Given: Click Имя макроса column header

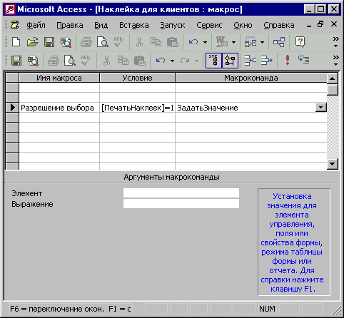Looking at the screenshot, I should point(59,78).
